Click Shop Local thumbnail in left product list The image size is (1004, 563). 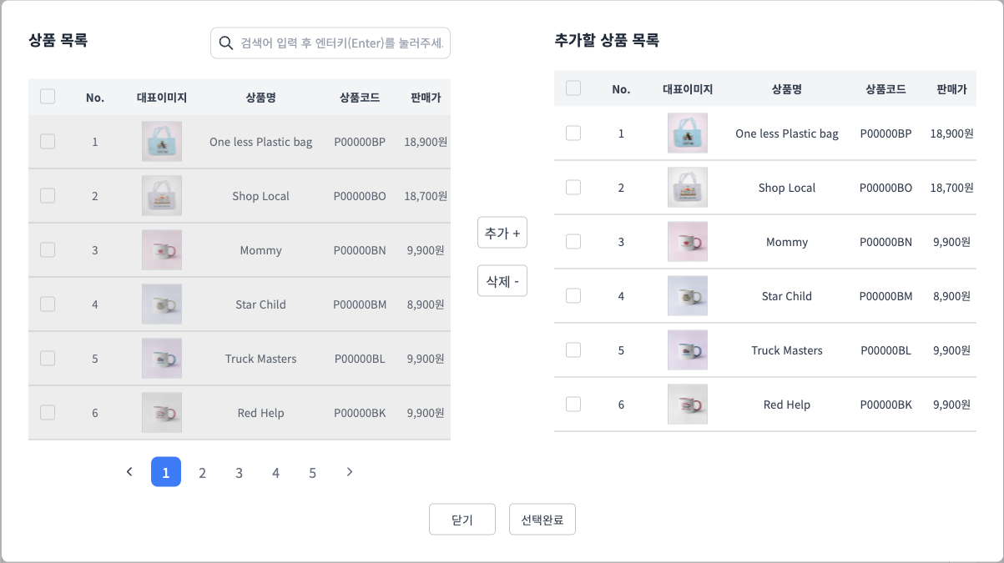click(162, 196)
